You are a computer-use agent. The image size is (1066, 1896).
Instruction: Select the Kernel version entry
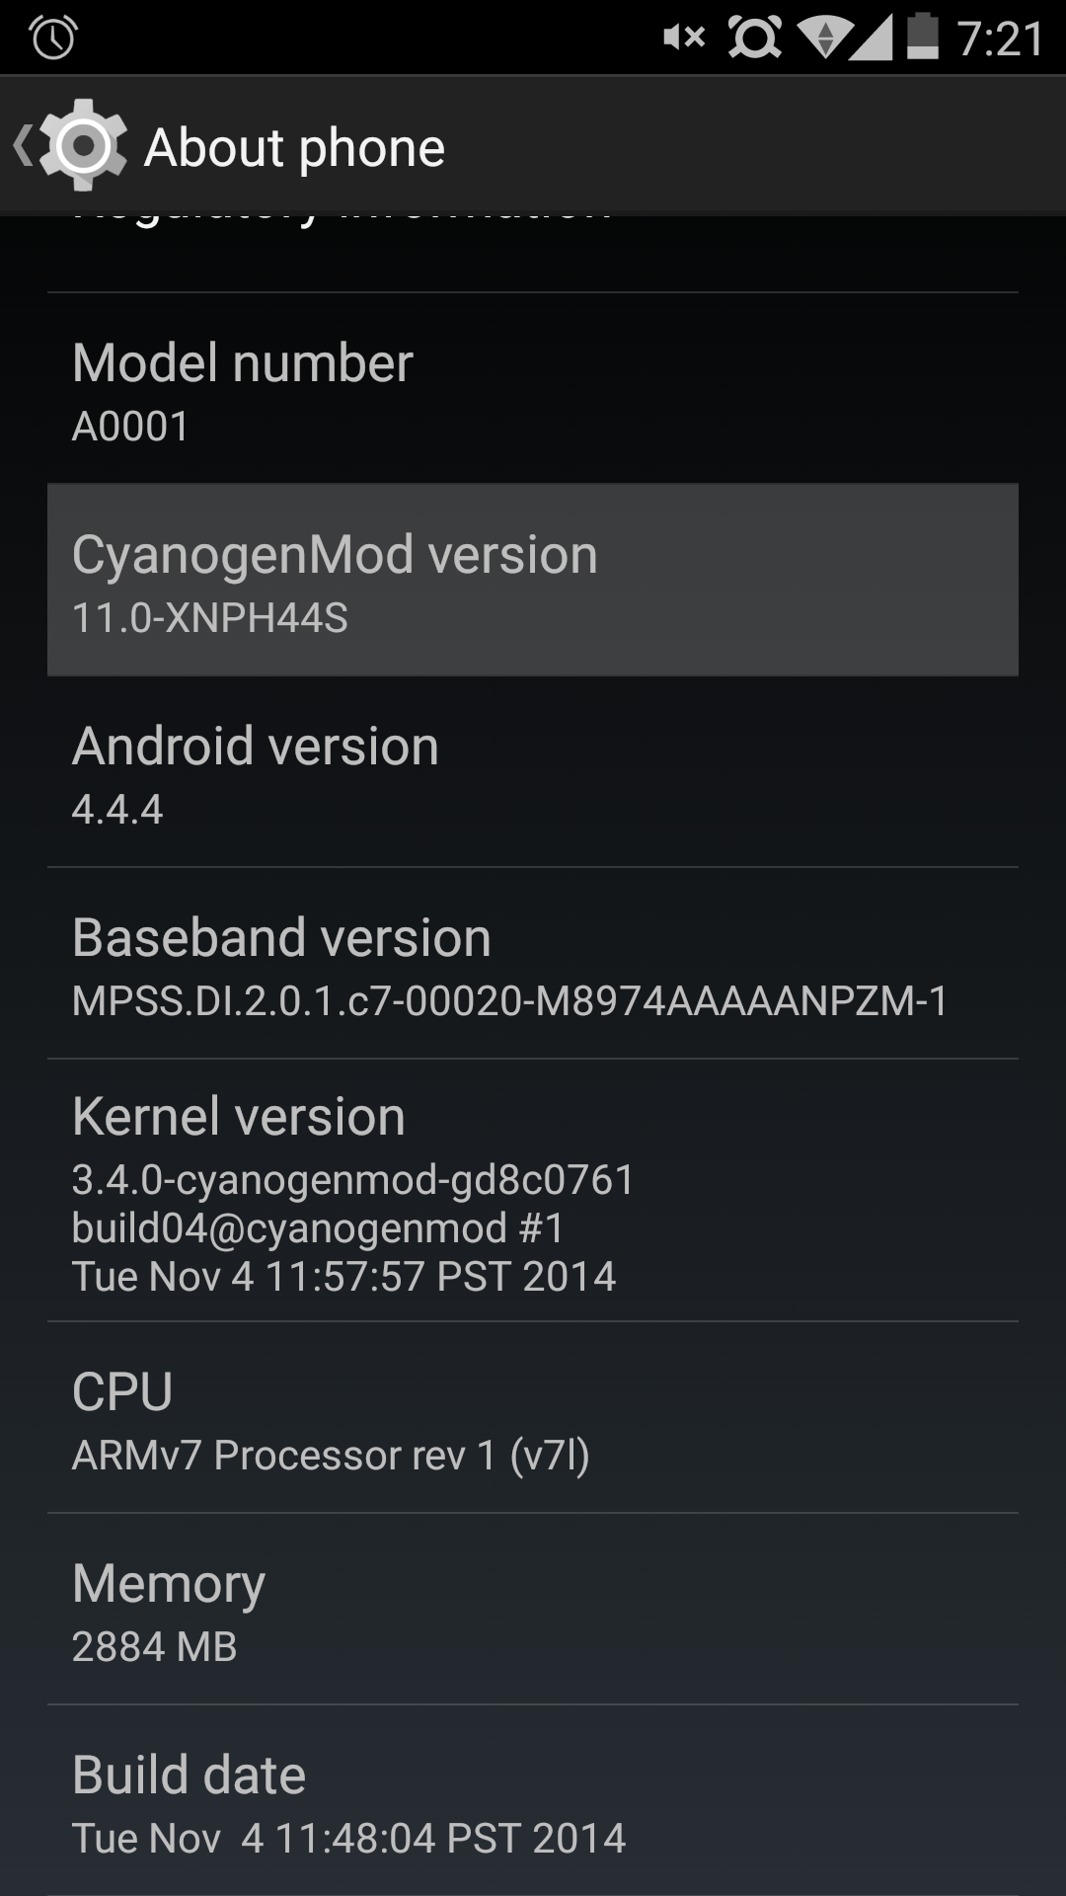click(x=533, y=1190)
